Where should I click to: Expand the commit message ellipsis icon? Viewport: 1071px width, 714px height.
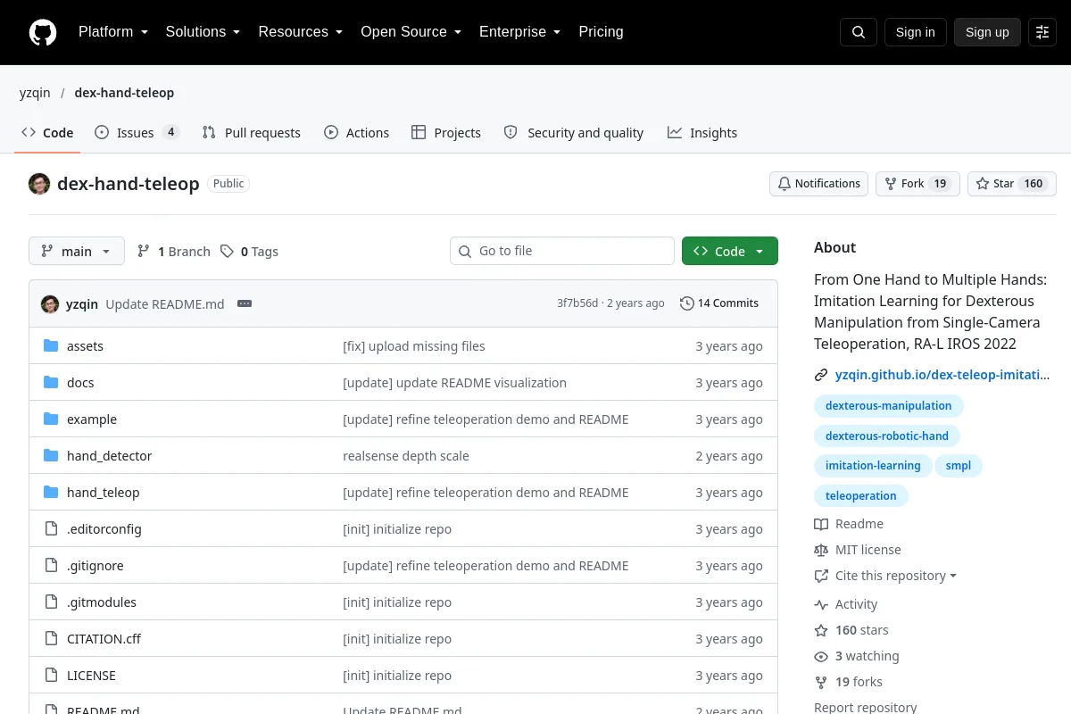coord(245,303)
